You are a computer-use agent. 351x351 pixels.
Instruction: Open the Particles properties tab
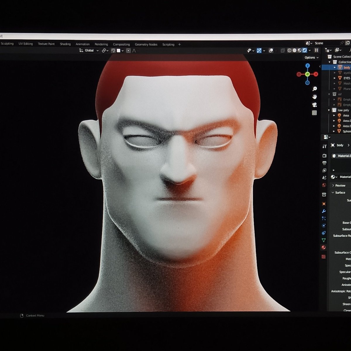coord(324,218)
